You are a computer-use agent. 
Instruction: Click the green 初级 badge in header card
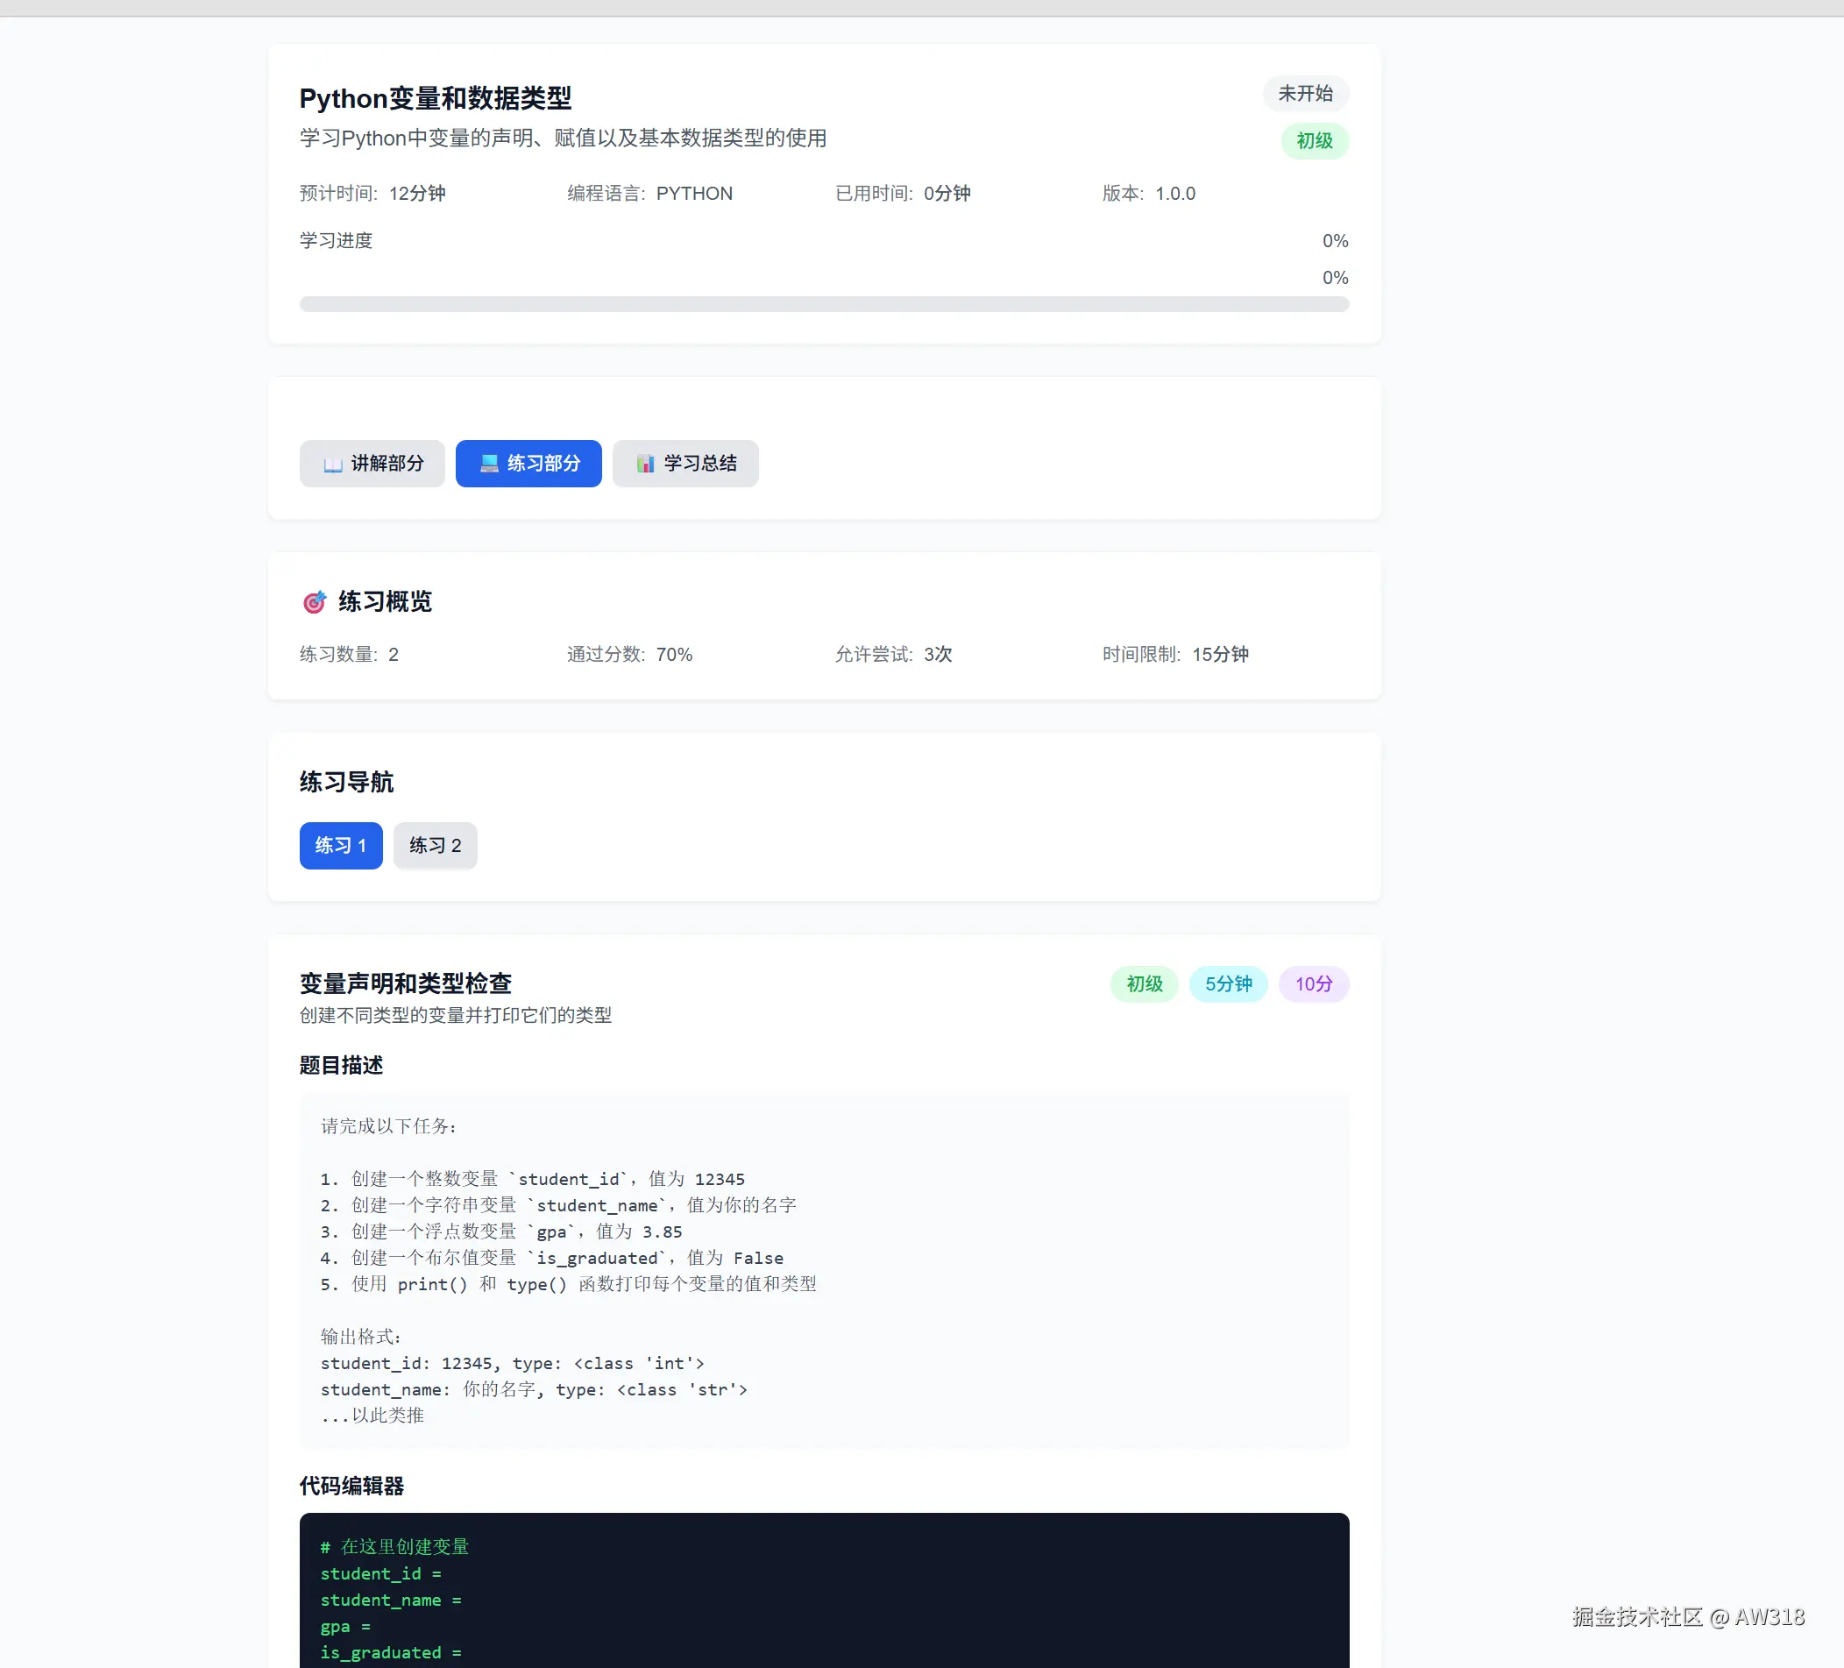click(x=1315, y=141)
